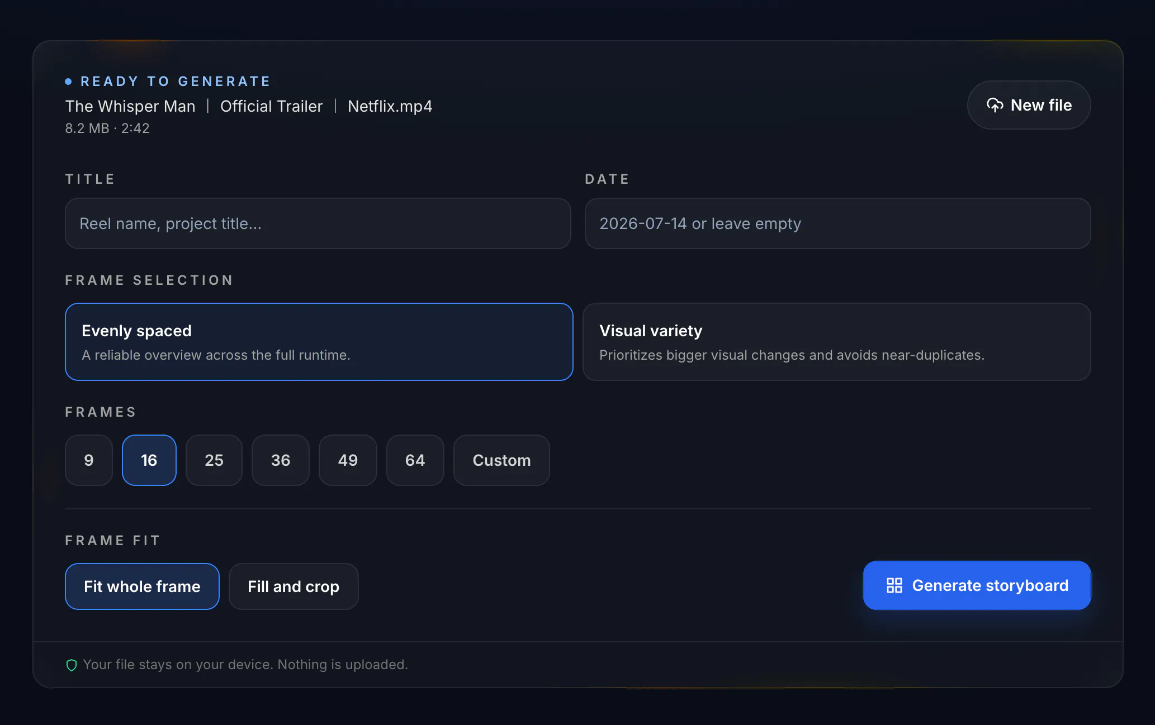Click the FRAME SELECTION heading

[x=149, y=280]
